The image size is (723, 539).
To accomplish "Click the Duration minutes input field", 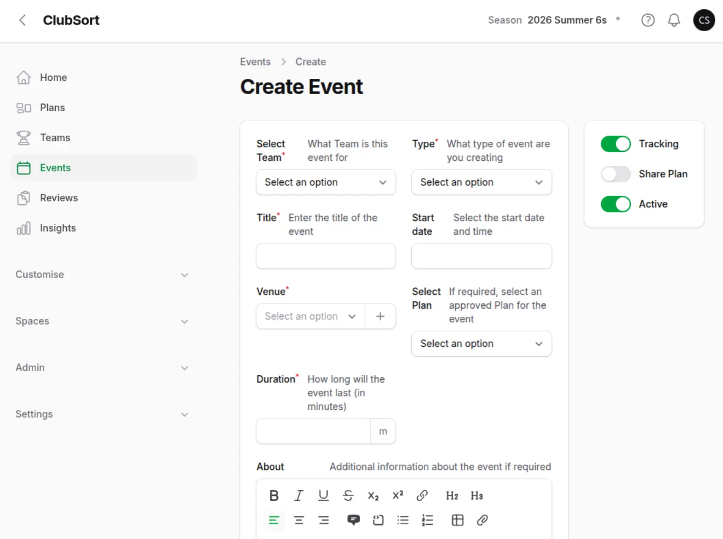I will coord(313,431).
